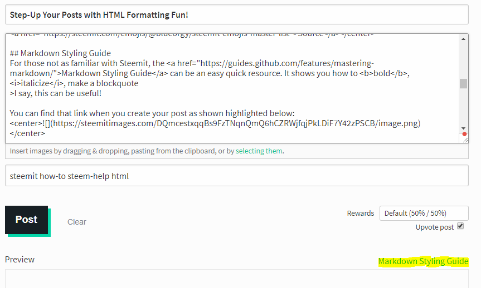Grab the editor scrollbar thumb

pyautogui.click(x=463, y=83)
